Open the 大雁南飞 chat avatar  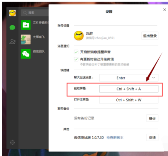click(x=26, y=40)
